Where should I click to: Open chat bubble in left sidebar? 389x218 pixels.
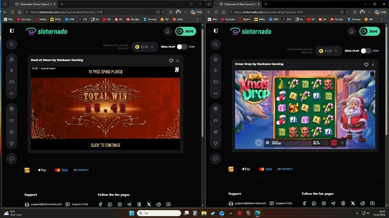tap(11, 159)
